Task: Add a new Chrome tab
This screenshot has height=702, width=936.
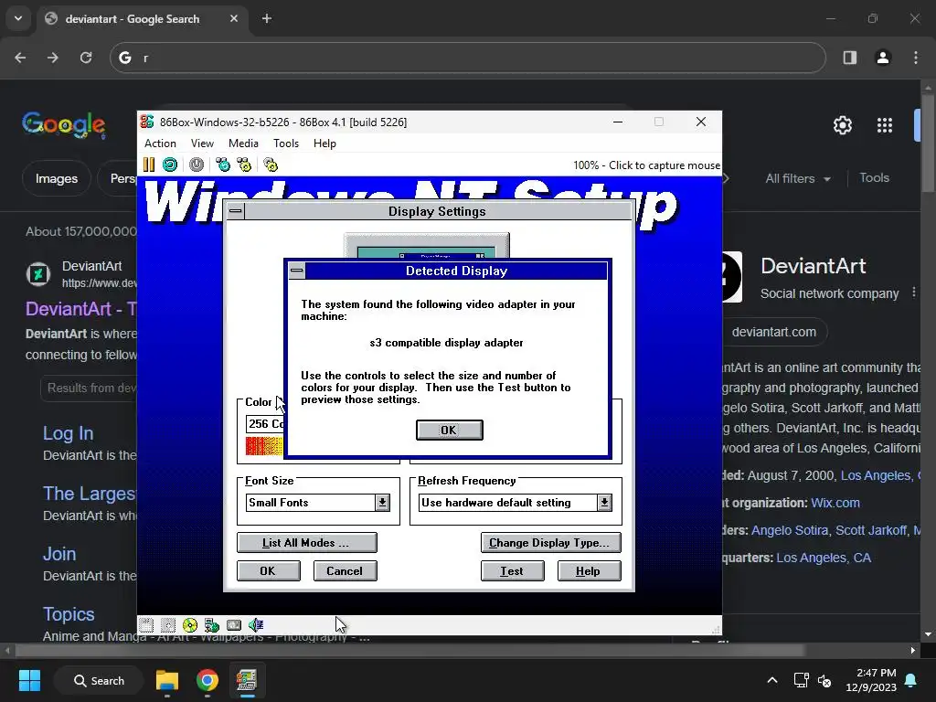Action: coord(267,18)
